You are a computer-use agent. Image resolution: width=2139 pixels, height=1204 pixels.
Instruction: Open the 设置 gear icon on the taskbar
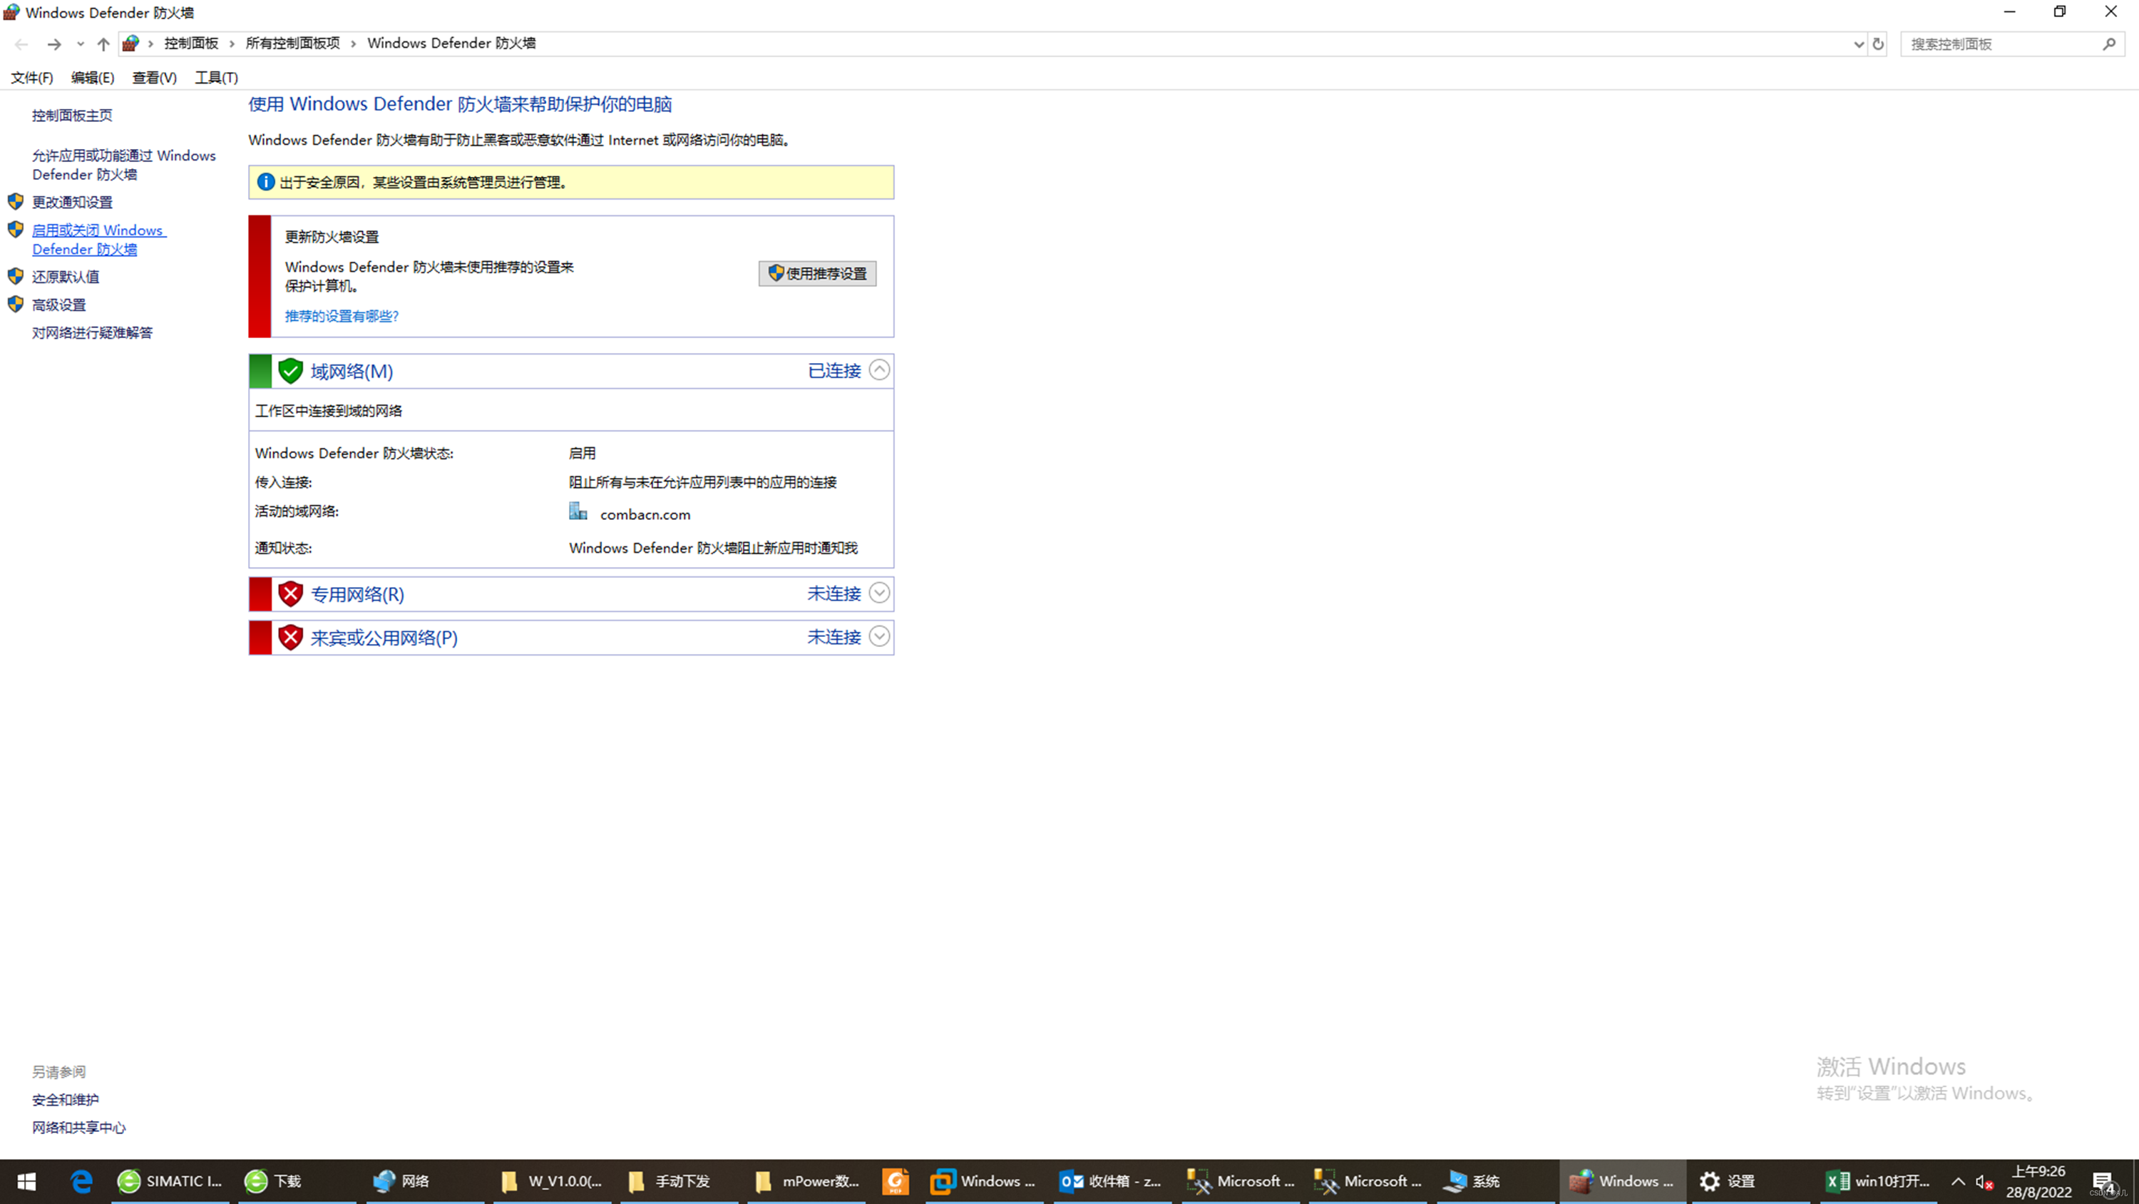click(x=1709, y=1180)
